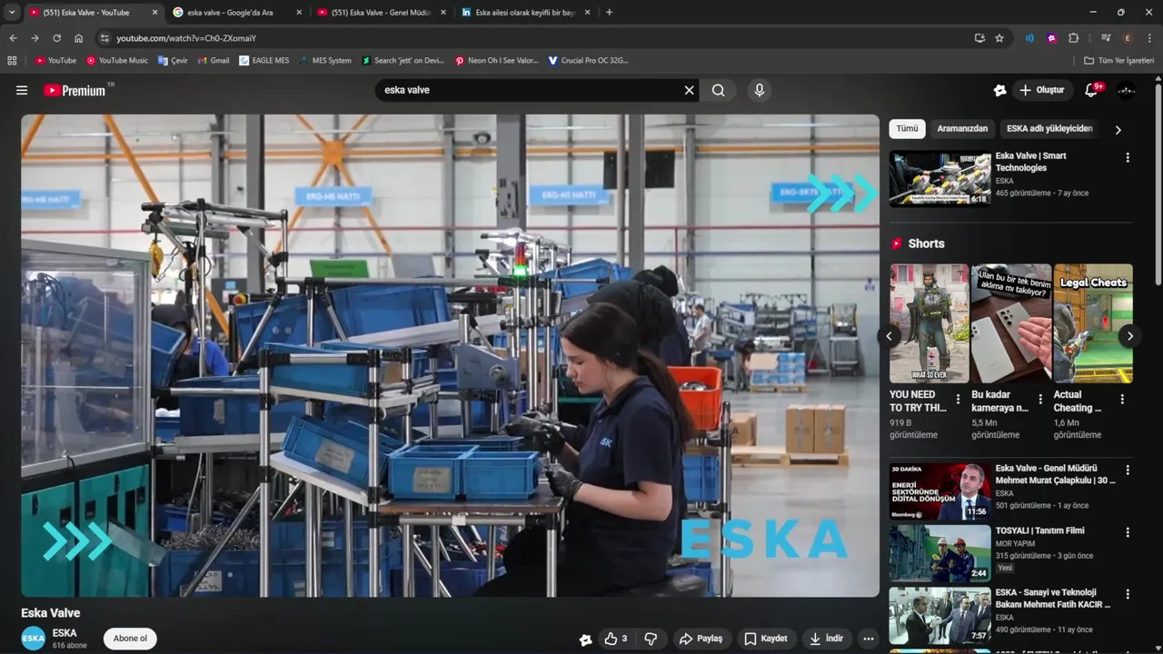Open ESKA channel avatar

(34, 639)
